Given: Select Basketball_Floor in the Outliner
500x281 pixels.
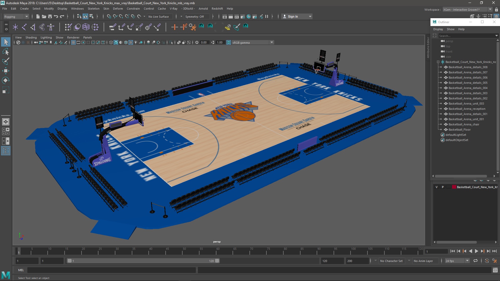Looking at the screenshot, I should [x=459, y=130].
